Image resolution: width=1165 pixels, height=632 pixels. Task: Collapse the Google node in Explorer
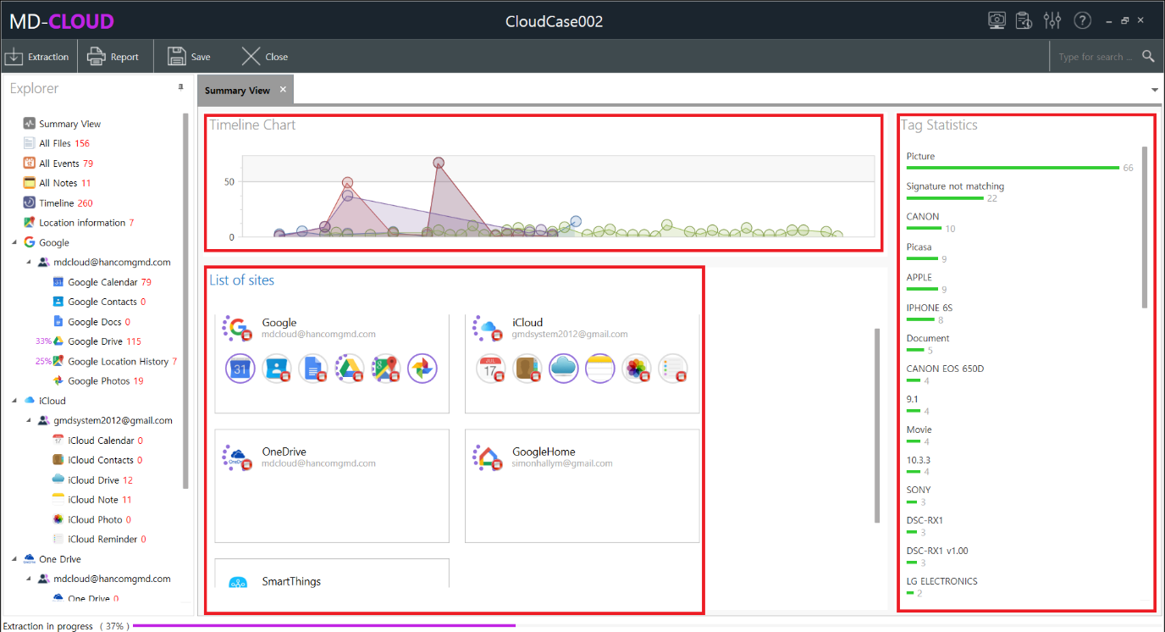coord(14,242)
